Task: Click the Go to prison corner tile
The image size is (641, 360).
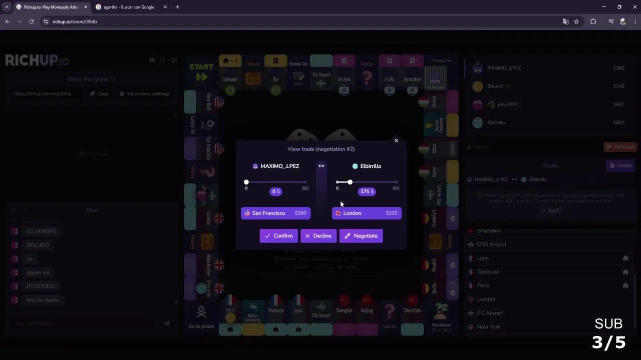Action: point(201,317)
